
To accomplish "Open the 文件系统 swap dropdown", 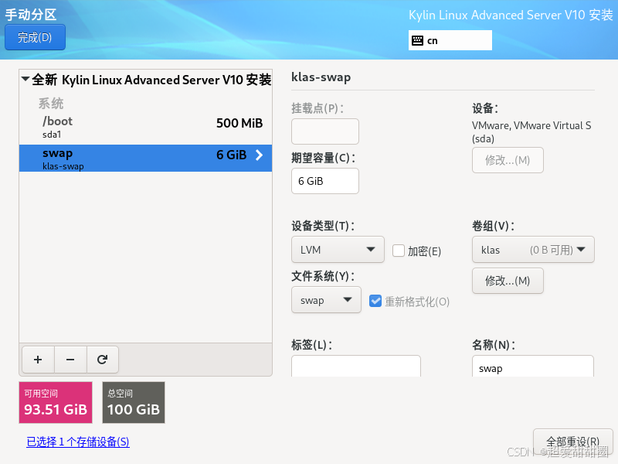I will click(326, 300).
